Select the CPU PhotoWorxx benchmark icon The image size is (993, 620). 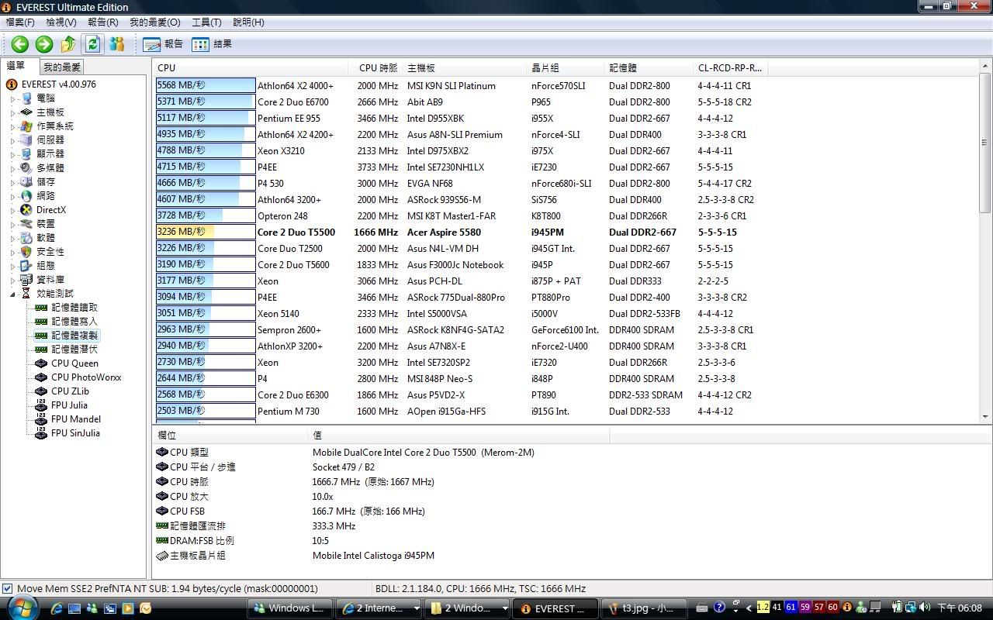[42, 377]
